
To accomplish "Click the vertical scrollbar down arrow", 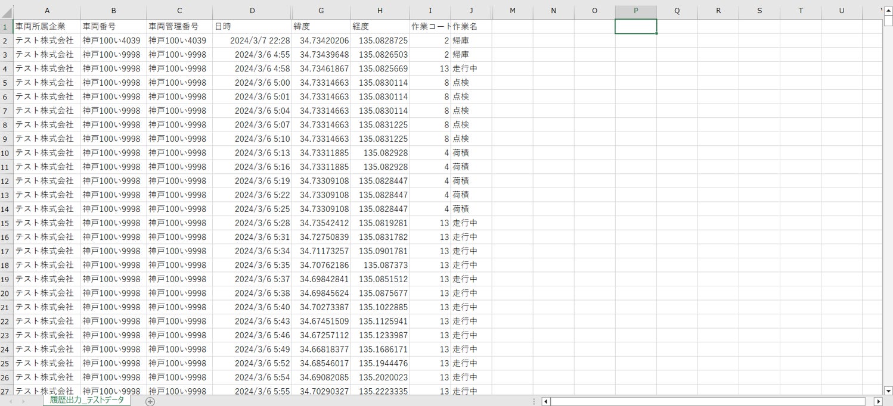I will coord(888,391).
